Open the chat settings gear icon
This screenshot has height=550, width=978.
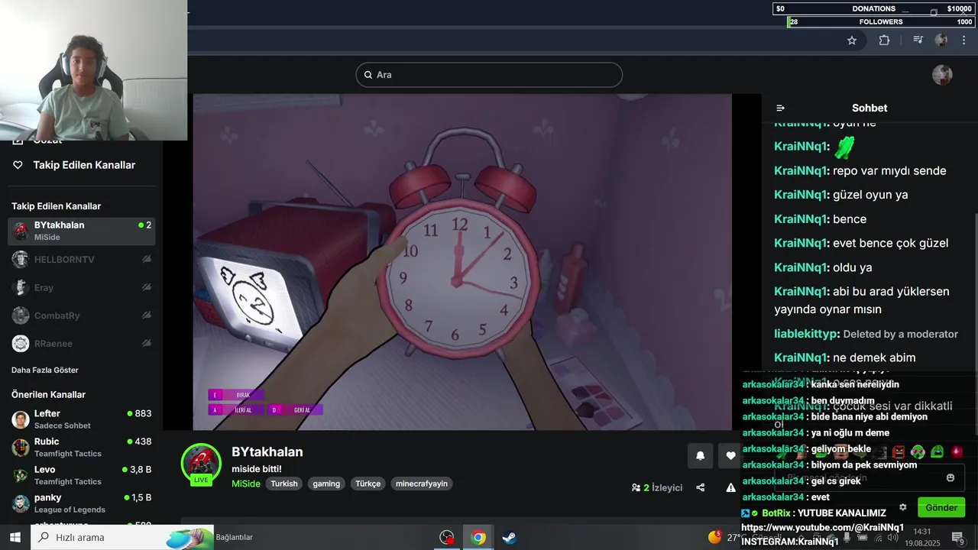coord(902,507)
